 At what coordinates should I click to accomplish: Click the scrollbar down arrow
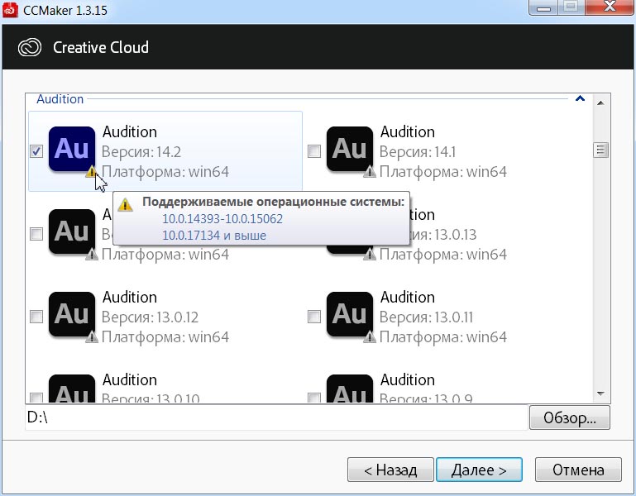coord(600,393)
